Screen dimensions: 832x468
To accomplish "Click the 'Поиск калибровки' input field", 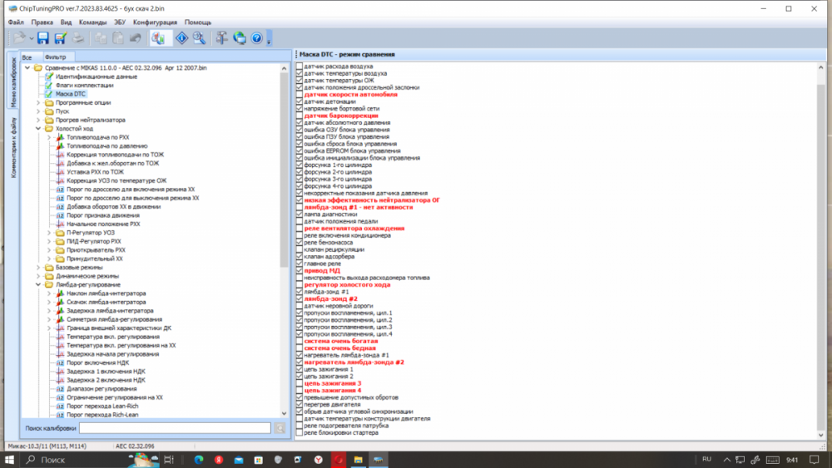I will (x=175, y=428).
